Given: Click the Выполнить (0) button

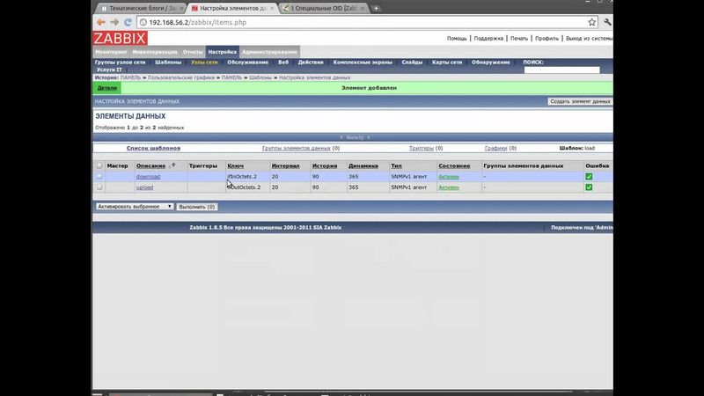Looking at the screenshot, I should [196, 207].
